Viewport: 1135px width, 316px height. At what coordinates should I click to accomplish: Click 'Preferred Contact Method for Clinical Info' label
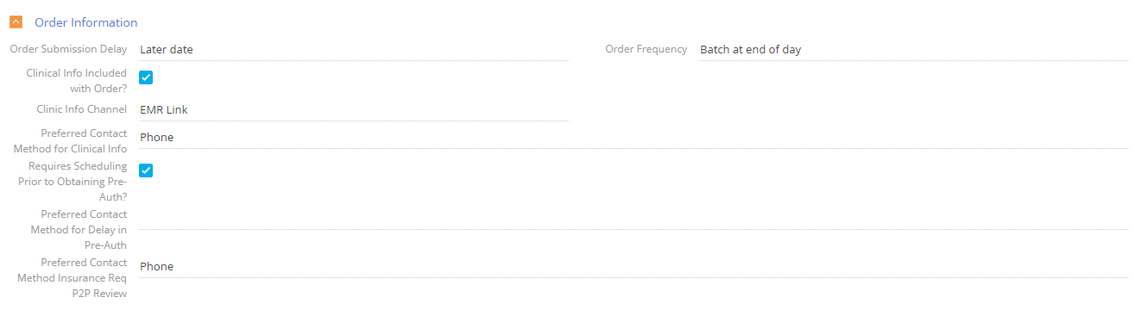coord(70,141)
